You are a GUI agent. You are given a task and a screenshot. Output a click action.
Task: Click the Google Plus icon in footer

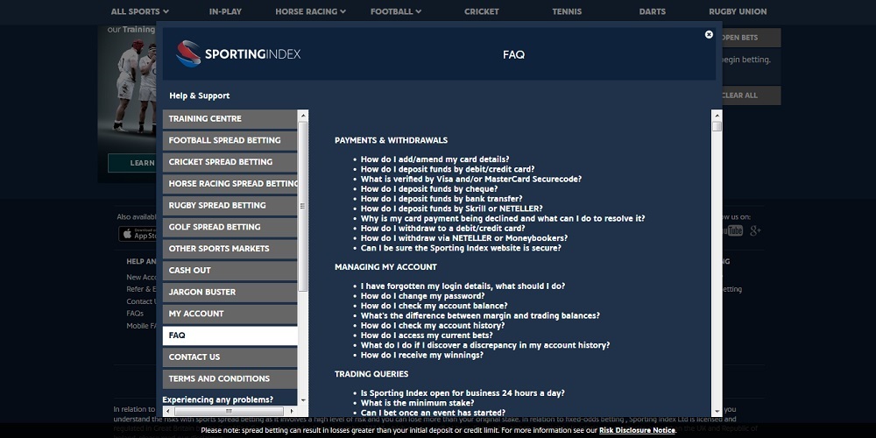tap(755, 230)
